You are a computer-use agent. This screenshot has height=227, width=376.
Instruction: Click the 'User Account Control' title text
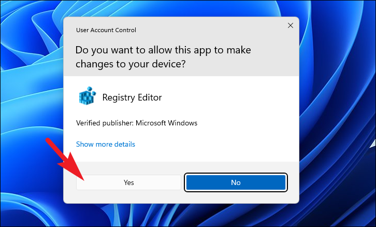(x=106, y=30)
